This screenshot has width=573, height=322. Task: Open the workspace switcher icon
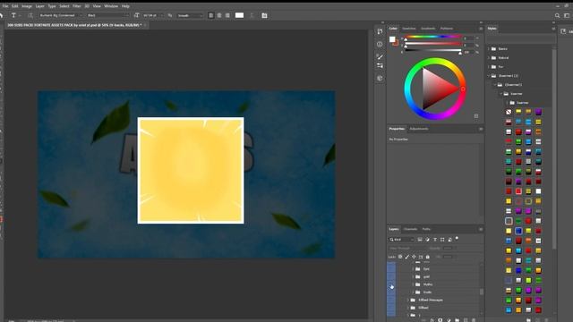567,15
